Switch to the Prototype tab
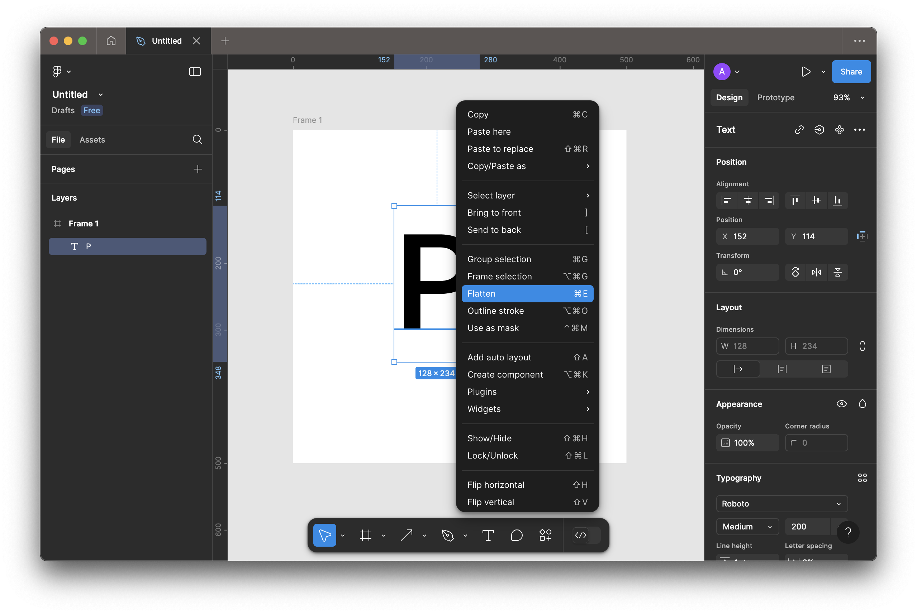The height and width of the screenshot is (614, 917). (775, 97)
